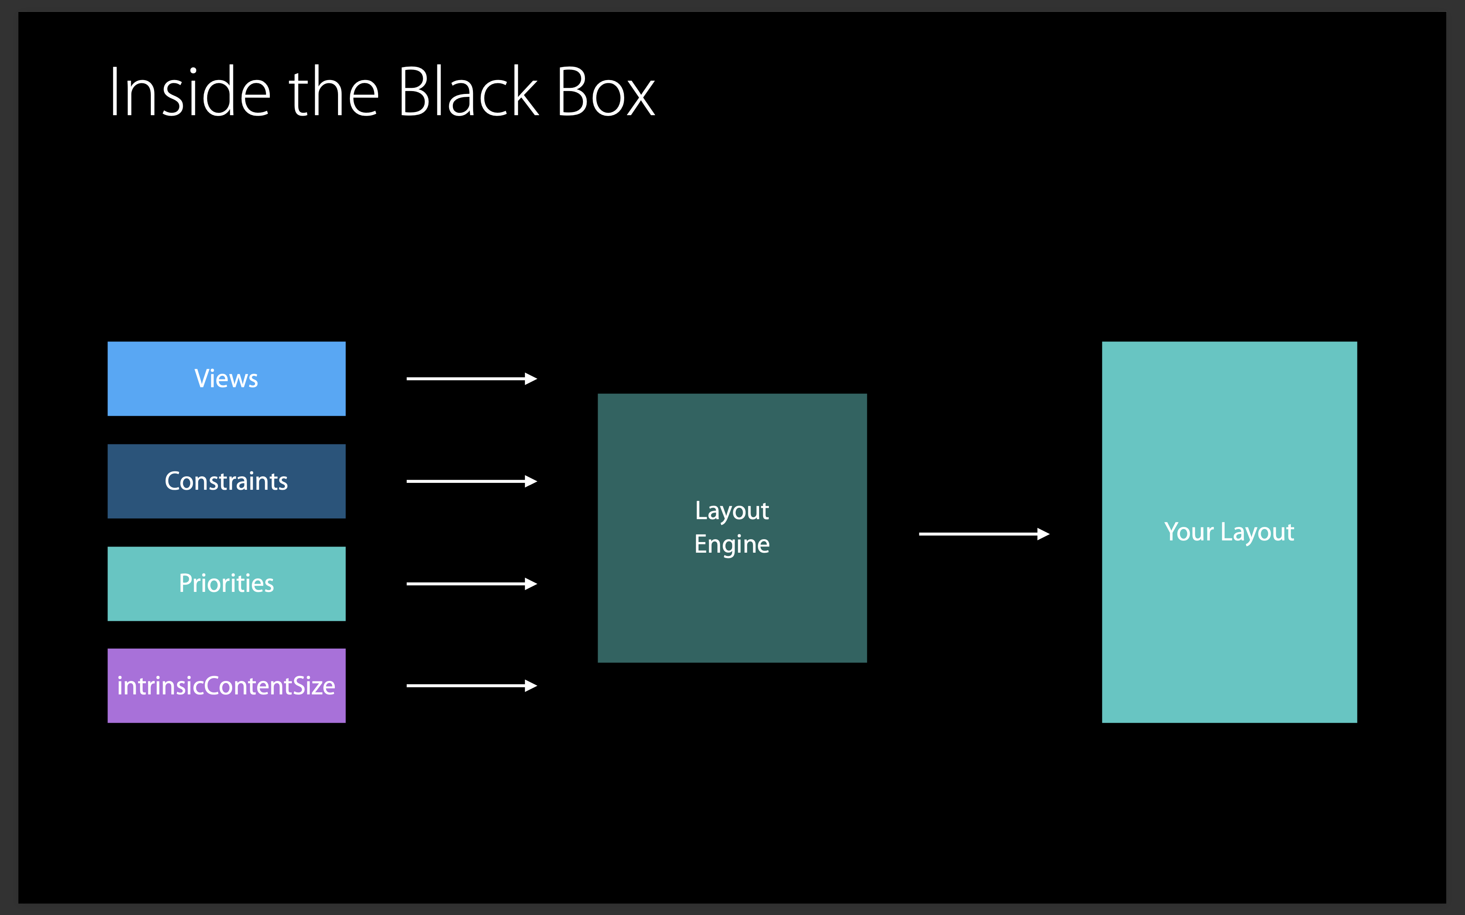Click the arrow pointing to Your Layout
The height and width of the screenshot is (915, 1465).
984,534
